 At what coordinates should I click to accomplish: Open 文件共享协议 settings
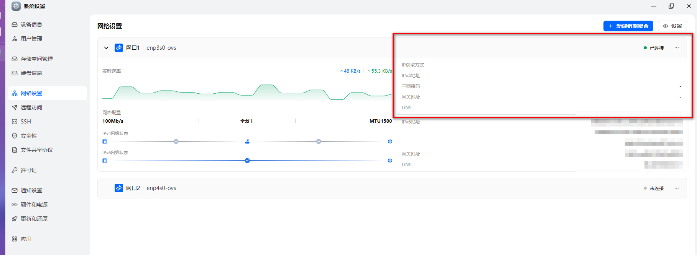click(48, 150)
